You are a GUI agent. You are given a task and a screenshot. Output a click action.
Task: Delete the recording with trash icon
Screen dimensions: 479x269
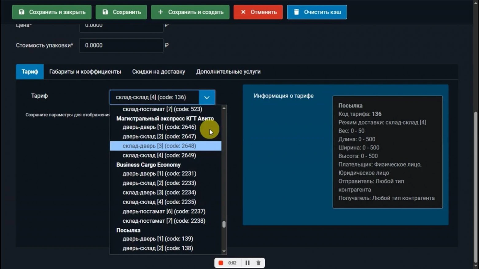259,263
